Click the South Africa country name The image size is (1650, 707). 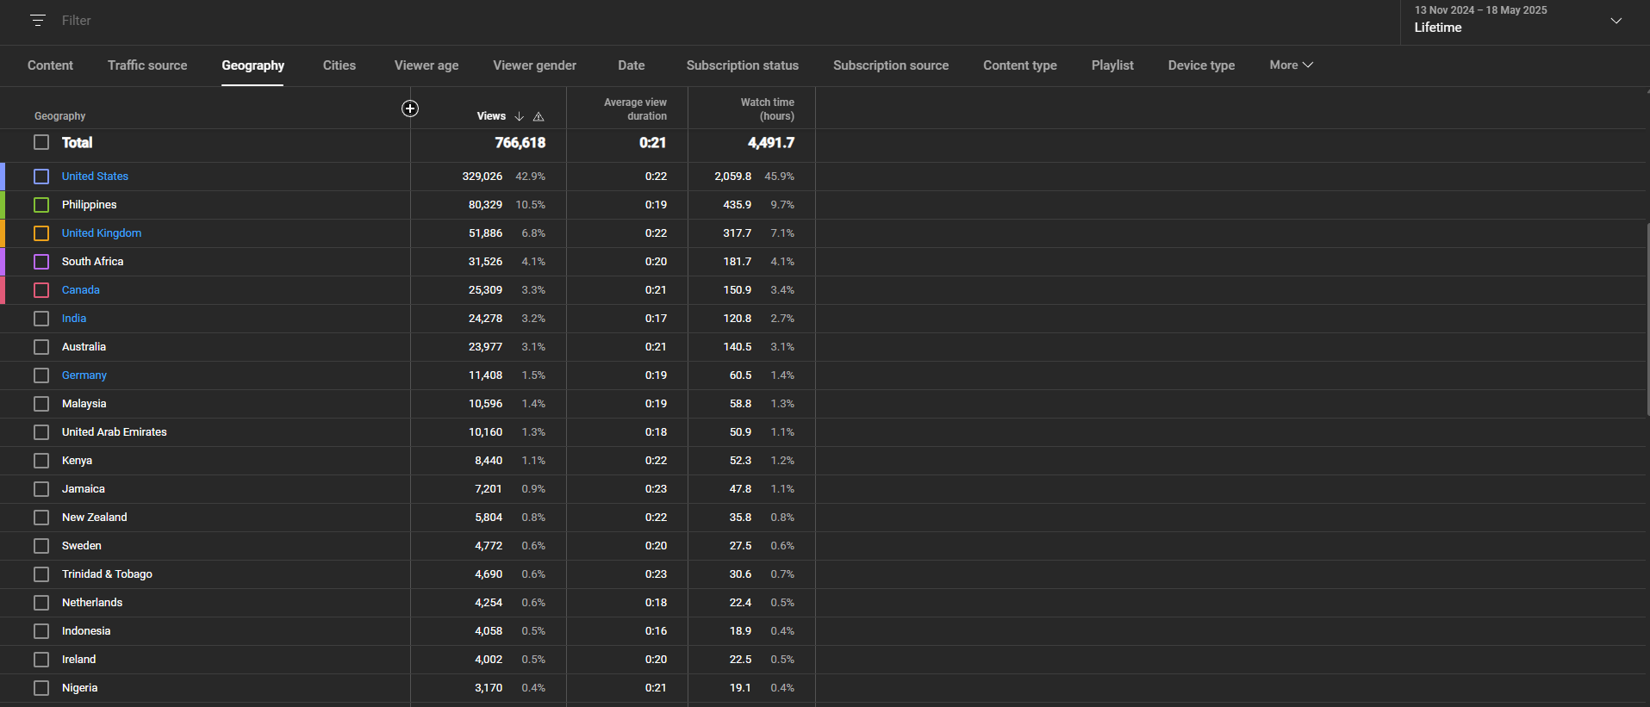[x=92, y=262]
